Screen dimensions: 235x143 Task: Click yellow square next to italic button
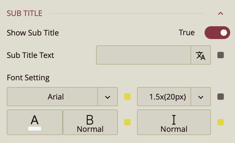[221, 122]
